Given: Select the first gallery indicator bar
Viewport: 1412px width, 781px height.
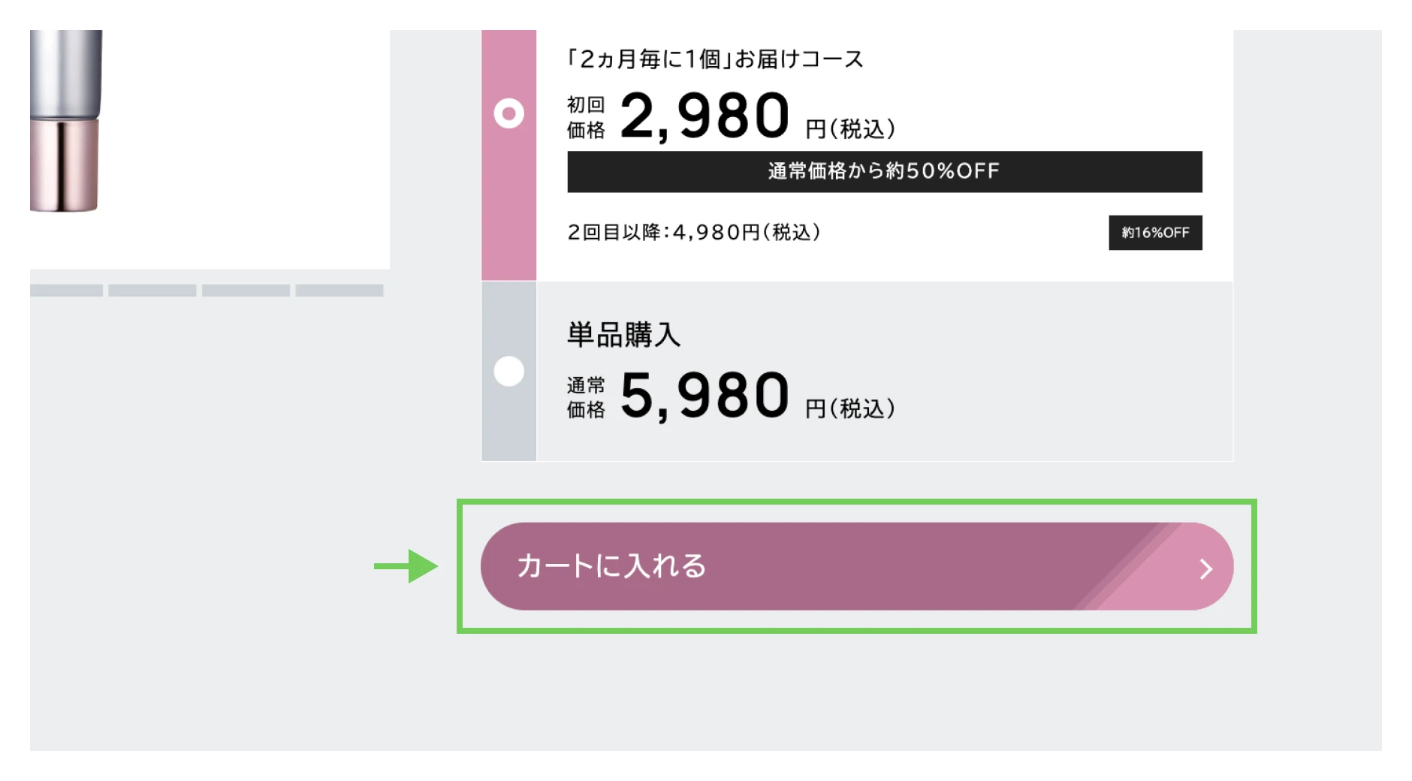Looking at the screenshot, I should click(66, 291).
